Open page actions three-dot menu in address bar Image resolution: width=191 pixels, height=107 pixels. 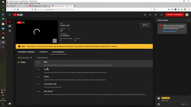click(x=152, y=10)
